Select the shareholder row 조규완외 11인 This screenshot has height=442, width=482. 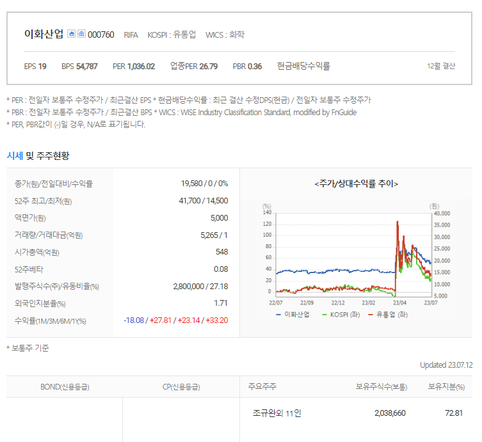(x=277, y=413)
